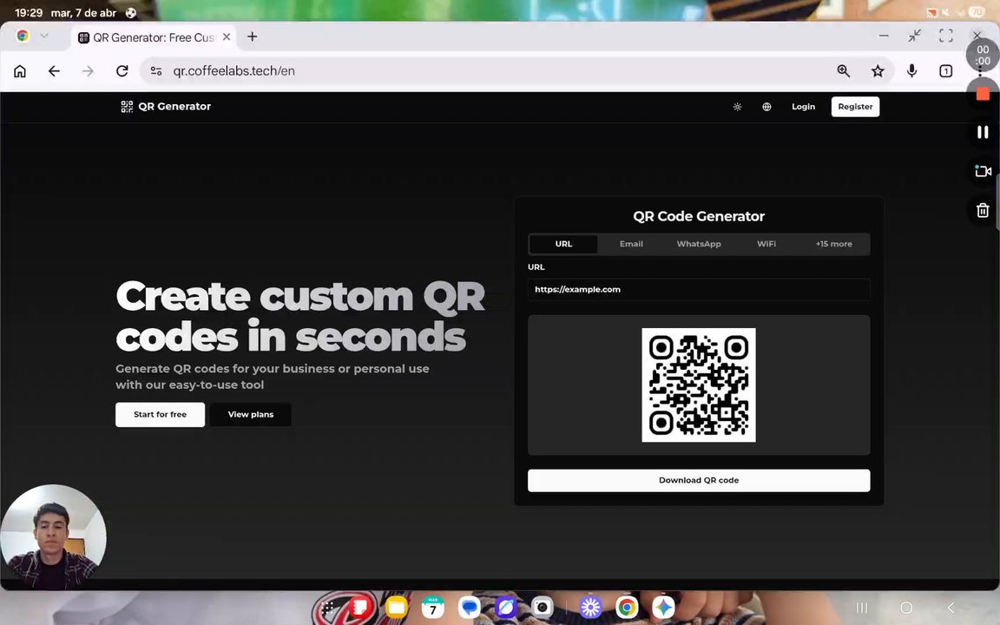Open the Camera app in taskbar
This screenshot has height=625, width=1000.
click(x=542, y=607)
